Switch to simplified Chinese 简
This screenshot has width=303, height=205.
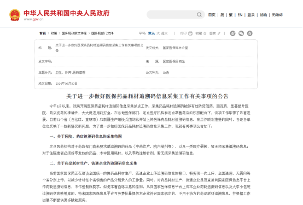pyautogui.click(x=222, y=15)
